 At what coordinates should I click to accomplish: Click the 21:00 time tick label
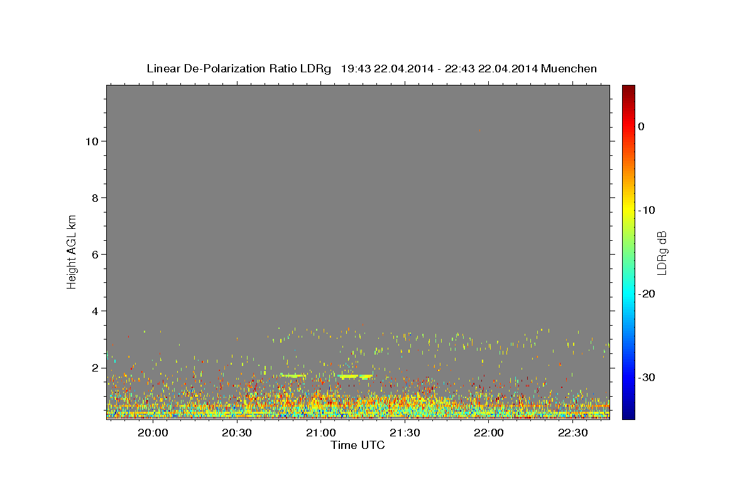[320, 433]
